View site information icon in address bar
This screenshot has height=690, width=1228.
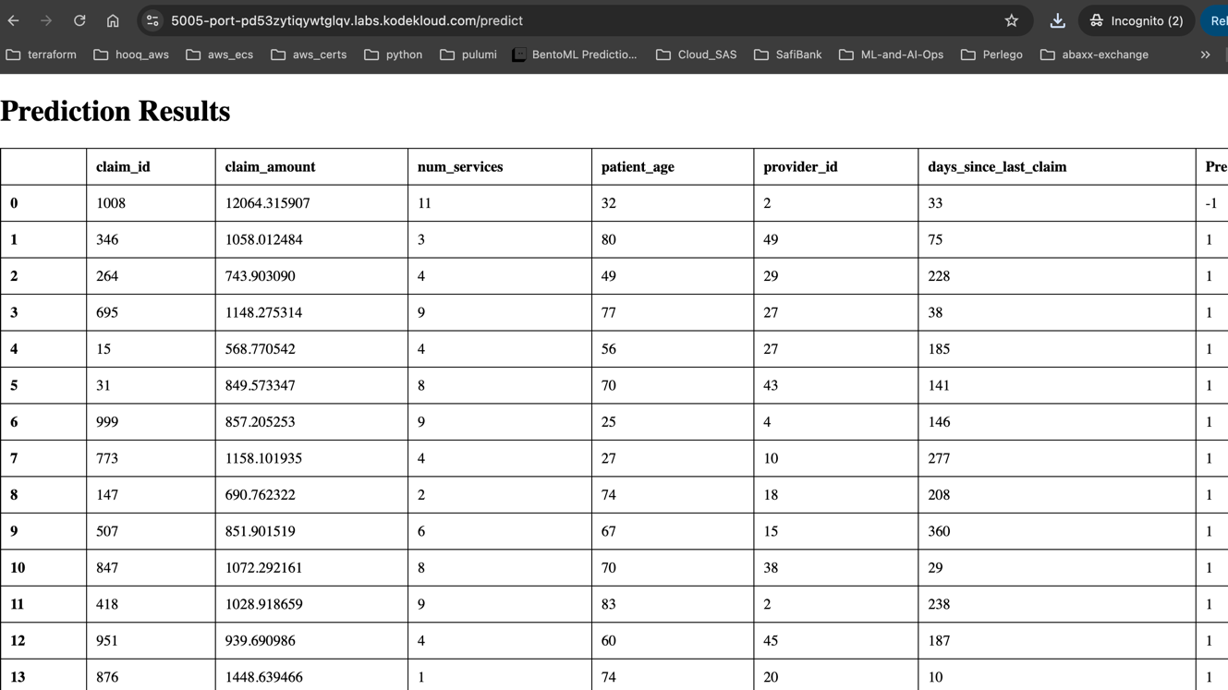pos(152,20)
